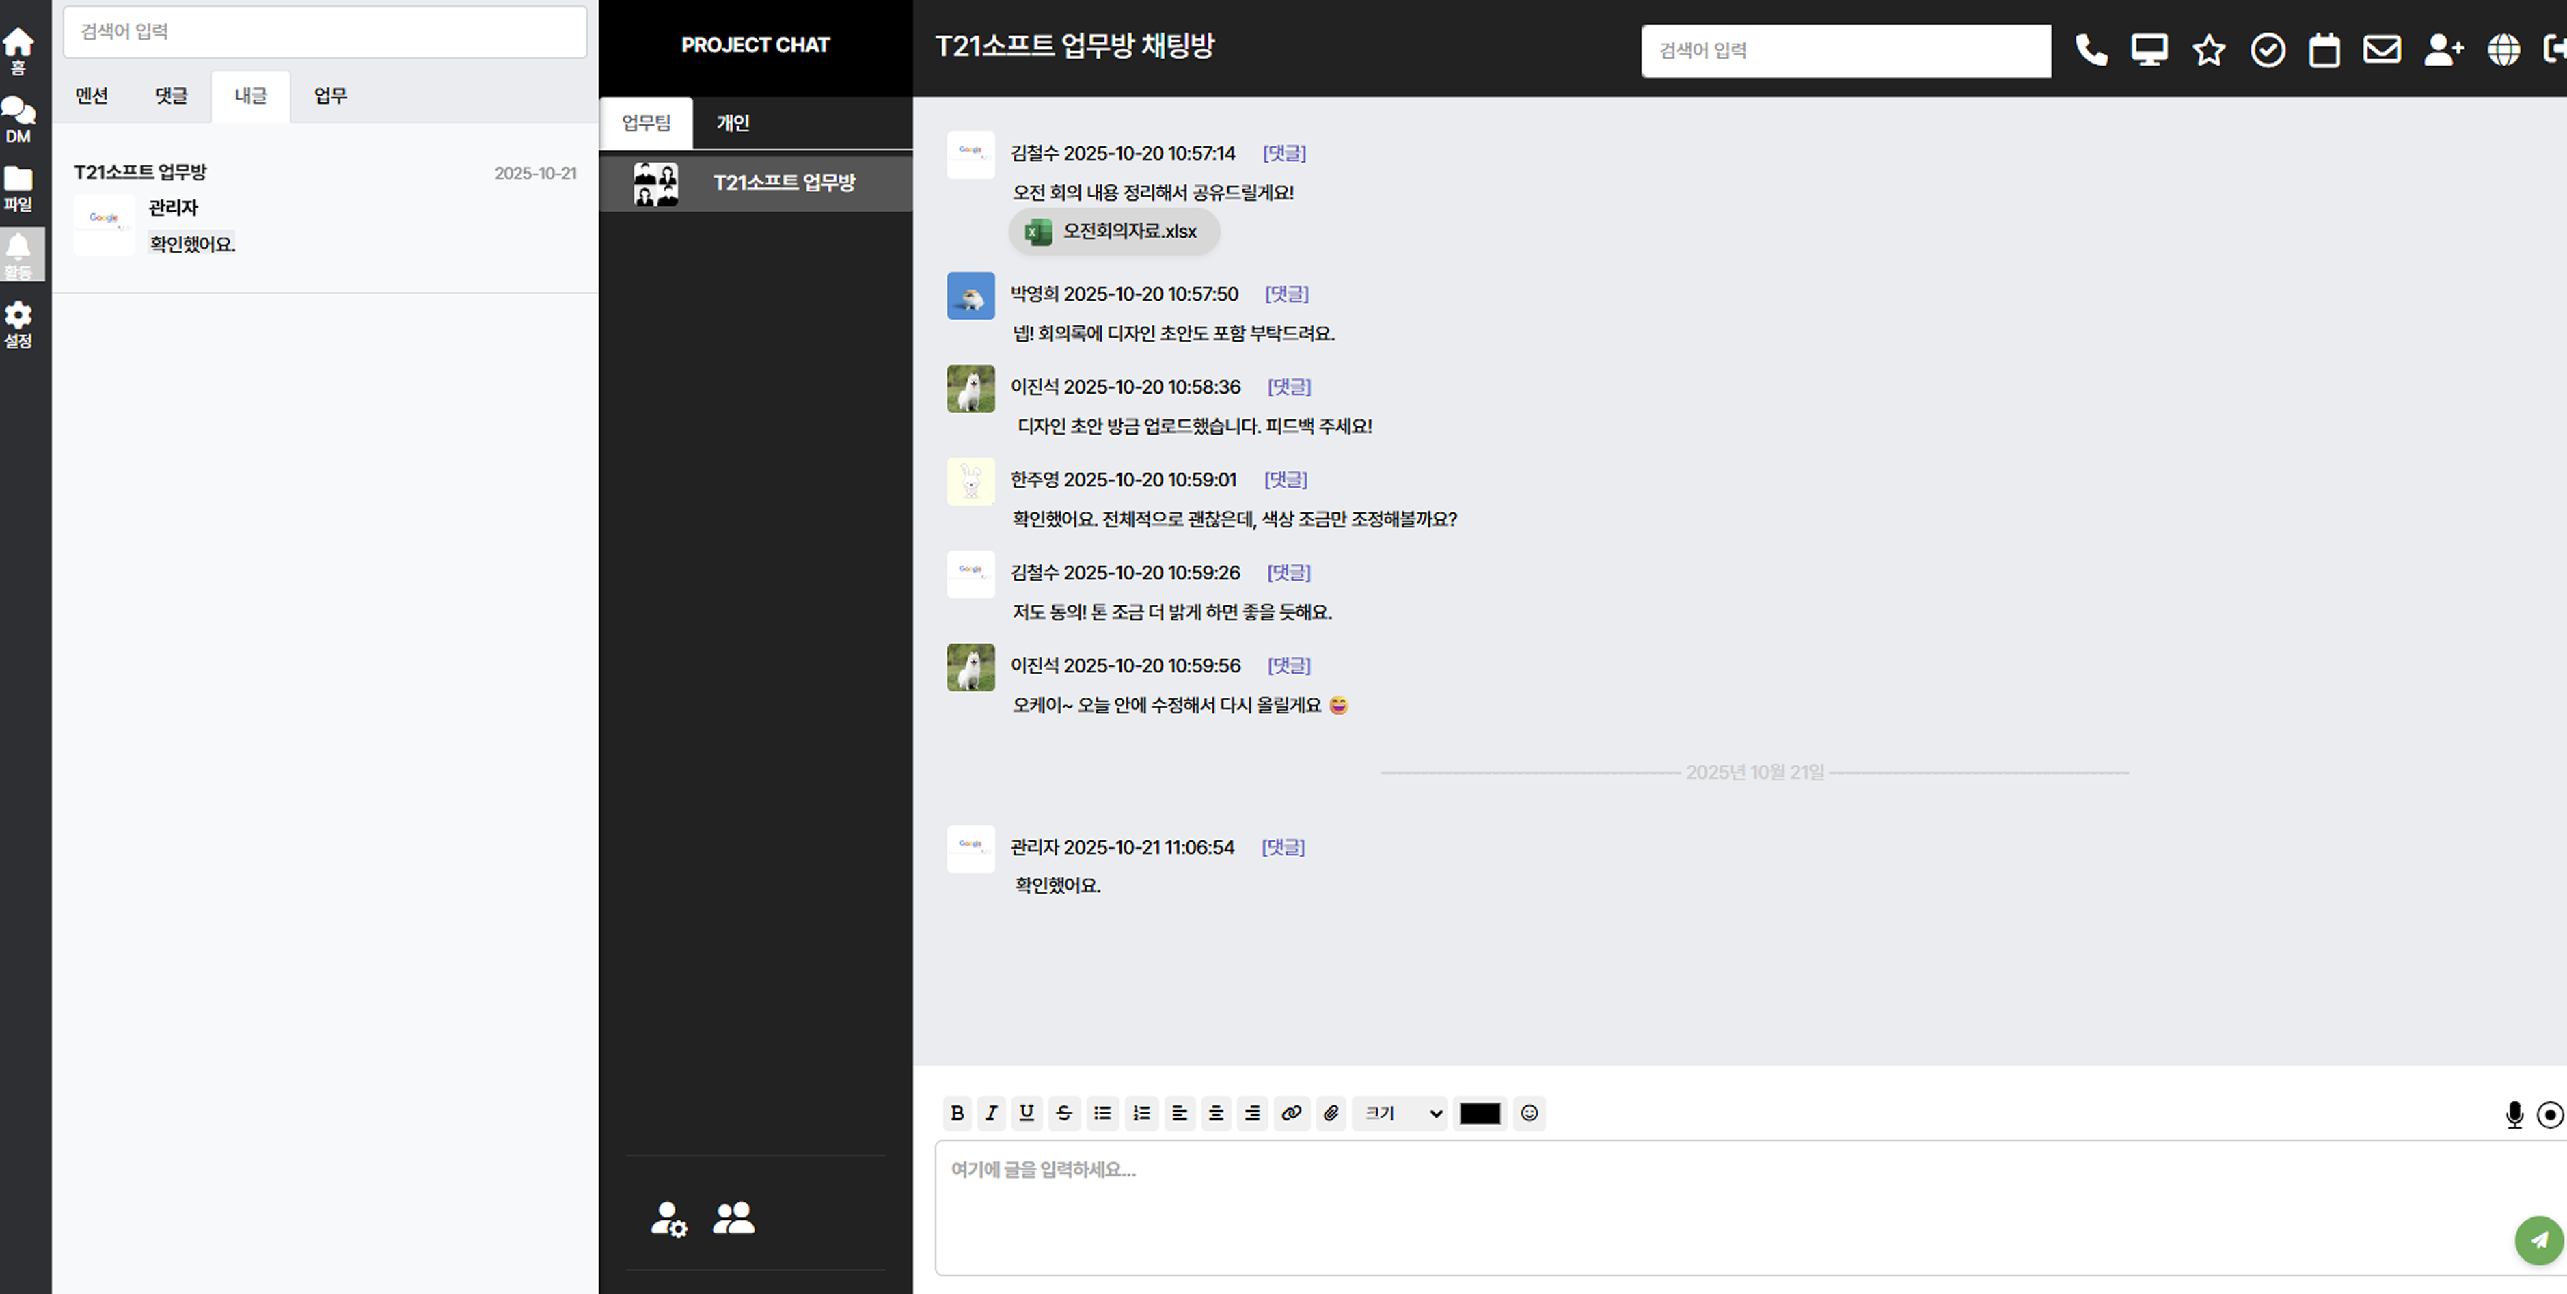Click the add user icon
This screenshot has width=2567, height=1294.
pyautogui.click(x=2443, y=50)
